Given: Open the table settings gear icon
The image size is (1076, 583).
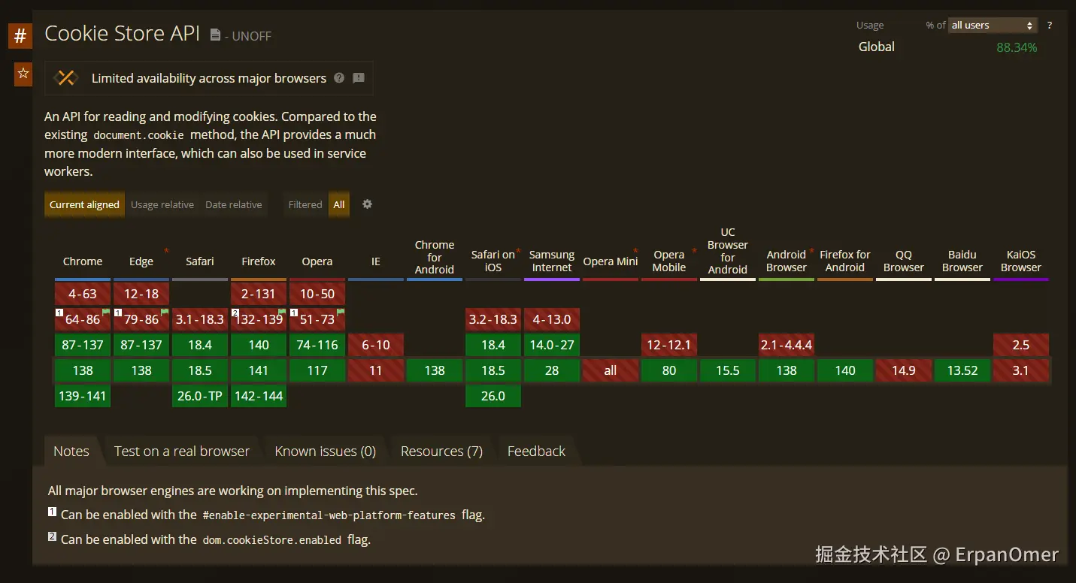Looking at the screenshot, I should 367,204.
